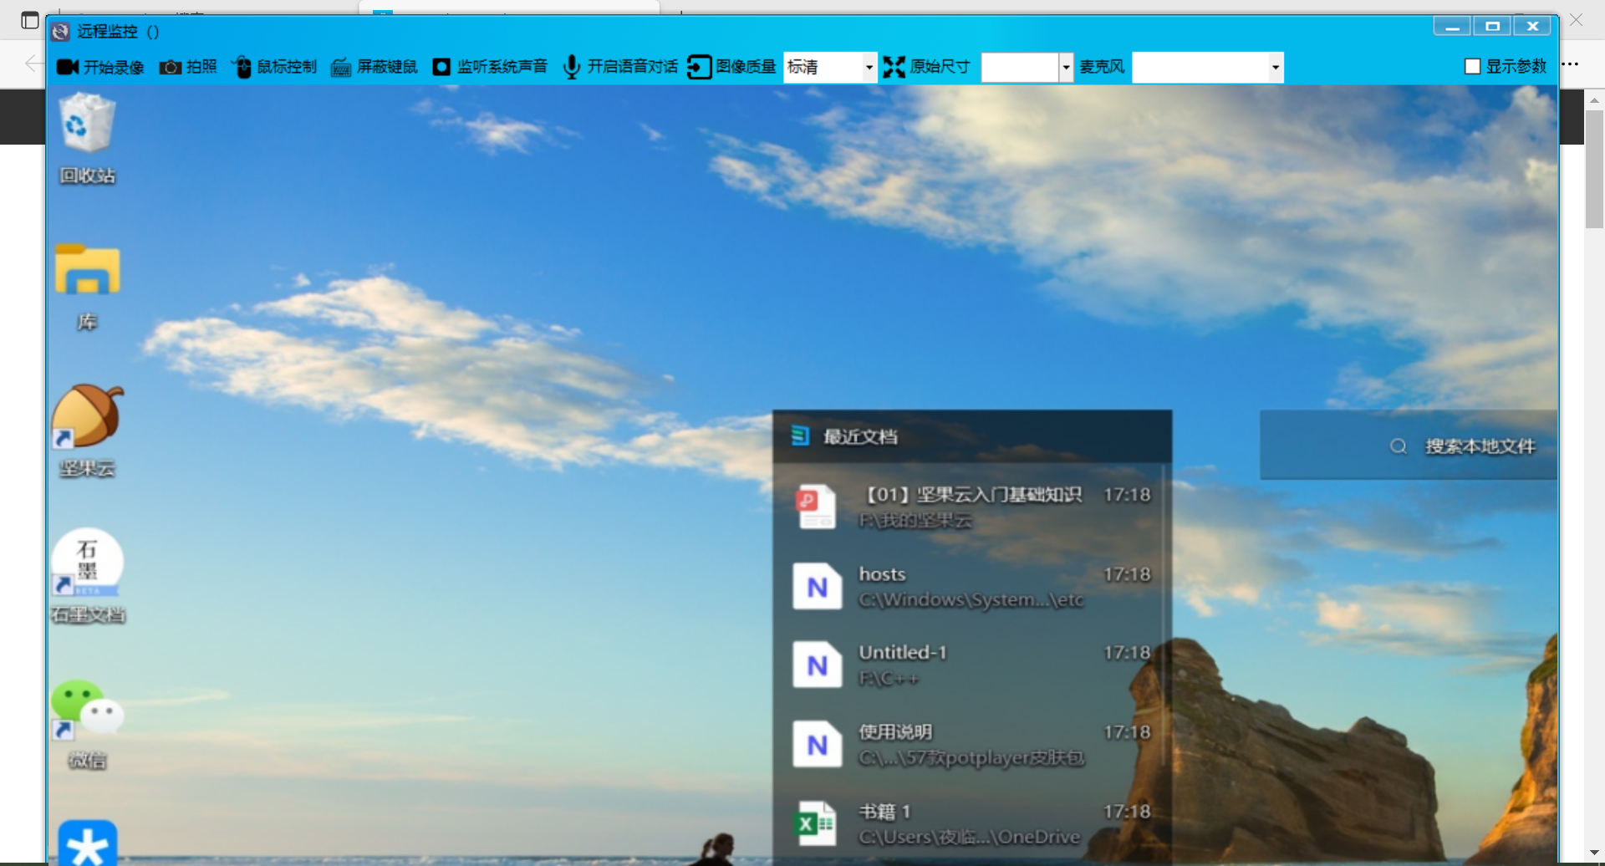Enable 鼠标控制 mouse control

coord(274,67)
